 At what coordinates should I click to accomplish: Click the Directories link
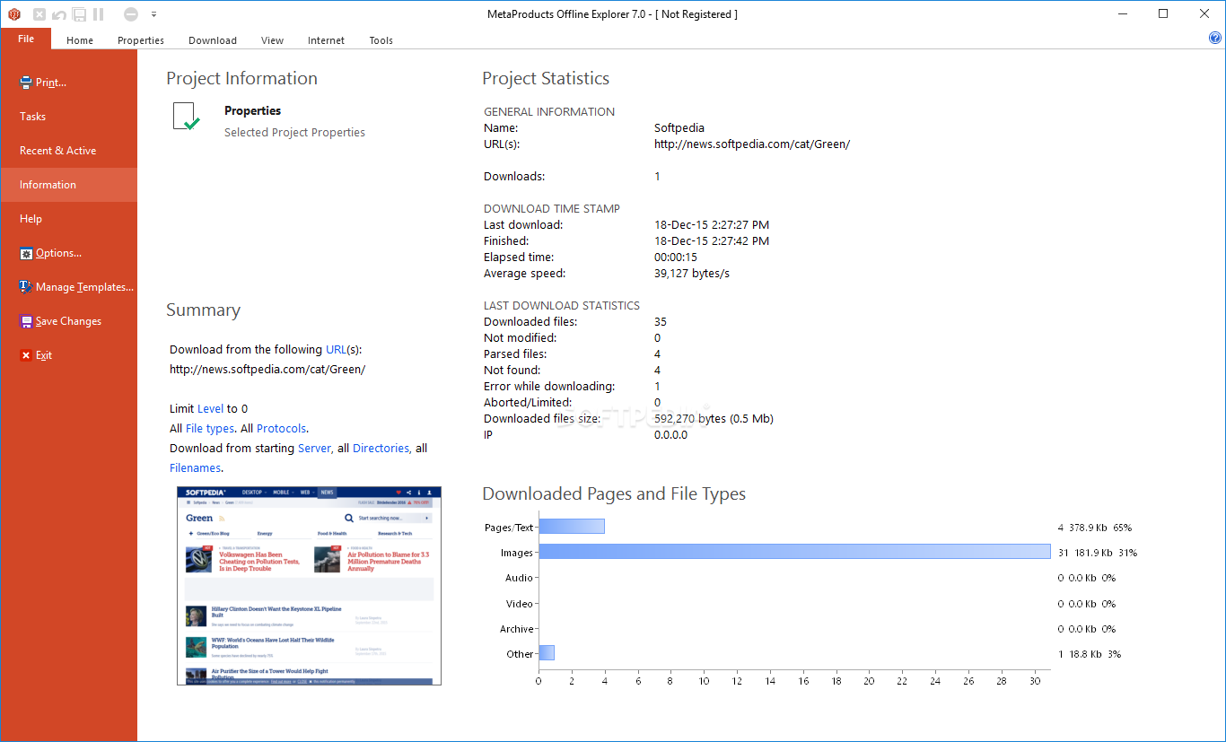click(x=381, y=449)
